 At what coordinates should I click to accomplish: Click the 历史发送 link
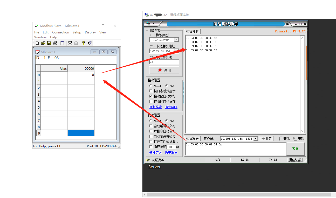point(171,152)
